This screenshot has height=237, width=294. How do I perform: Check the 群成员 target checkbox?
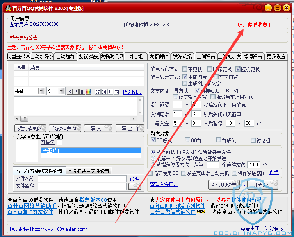[x=219, y=140]
